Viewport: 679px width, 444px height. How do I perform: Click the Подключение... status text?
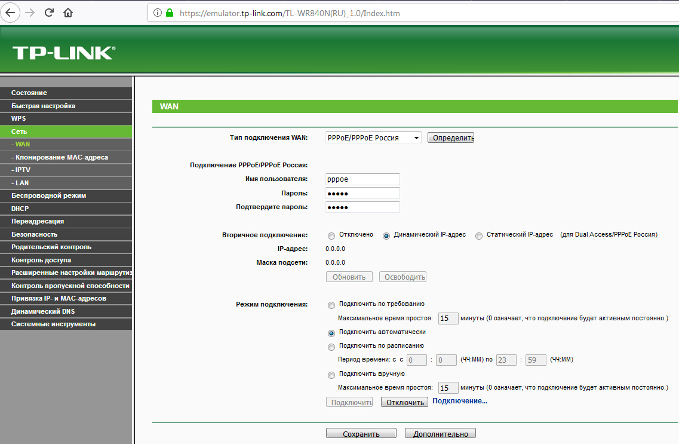[x=460, y=401]
